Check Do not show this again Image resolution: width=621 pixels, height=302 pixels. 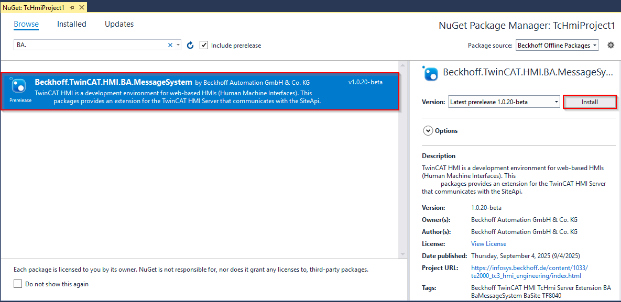[x=18, y=284]
